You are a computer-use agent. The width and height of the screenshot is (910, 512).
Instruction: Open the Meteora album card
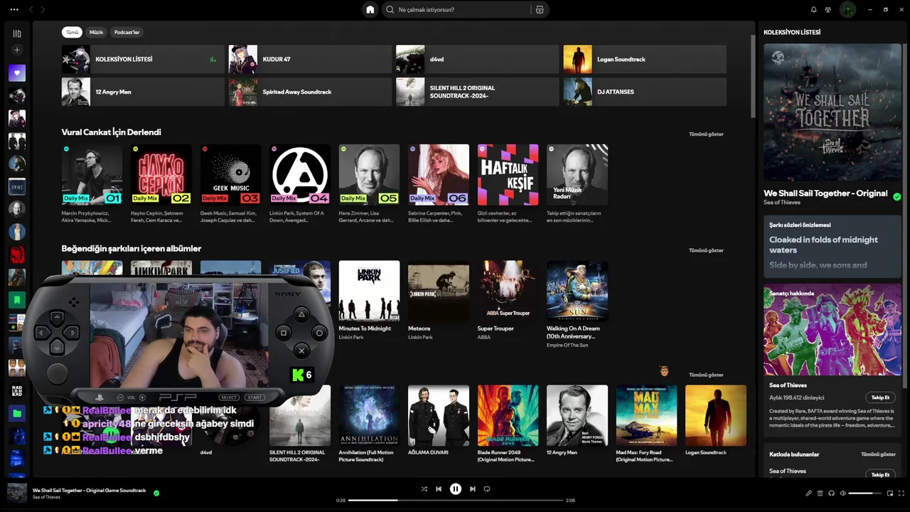[x=439, y=302]
